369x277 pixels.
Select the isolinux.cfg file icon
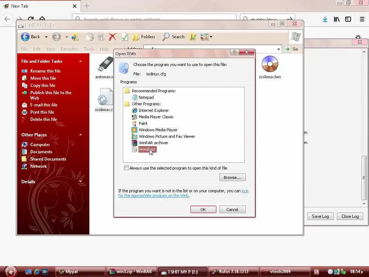(105, 97)
